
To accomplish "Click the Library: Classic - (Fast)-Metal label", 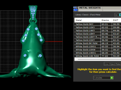I will point(88,15).
